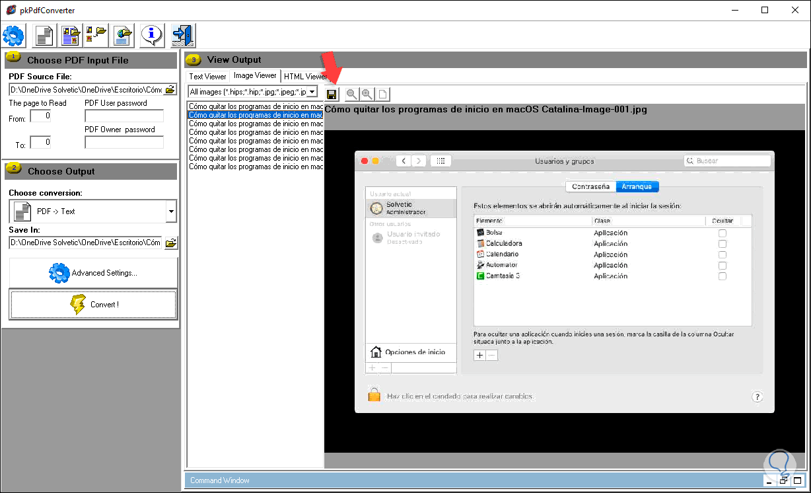The width and height of the screenshot is (811, 493).
Task: Click the View Output section header
Action: (495, 59)
